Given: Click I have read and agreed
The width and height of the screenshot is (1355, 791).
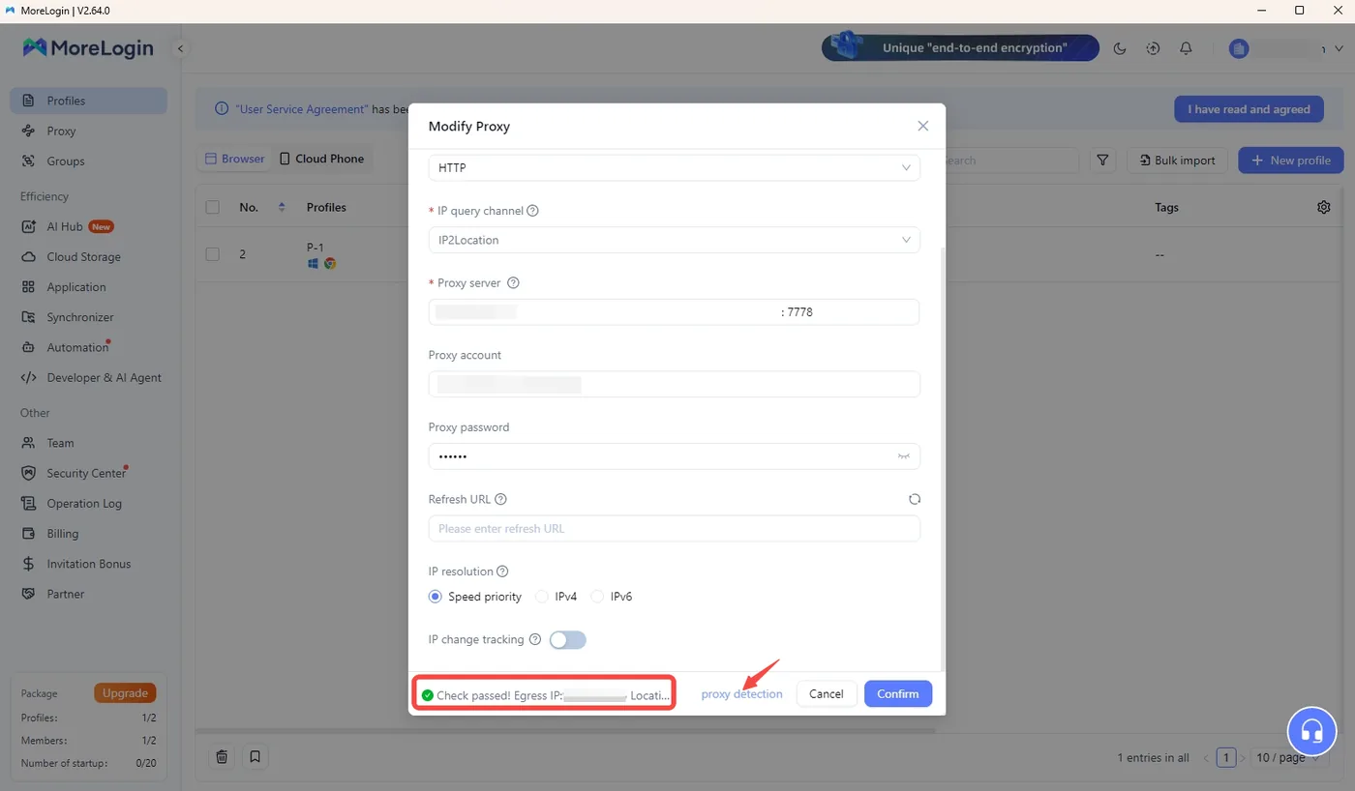Looking at the screenshot, I should 1249,109.
